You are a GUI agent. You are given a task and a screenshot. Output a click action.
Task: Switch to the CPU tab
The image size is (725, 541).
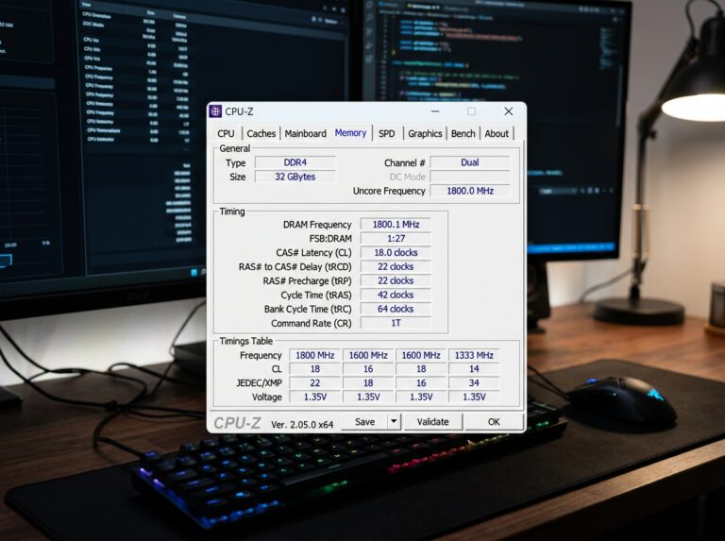(226, 134)
